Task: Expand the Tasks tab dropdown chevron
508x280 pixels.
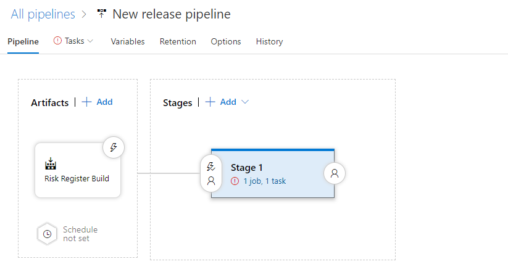Action: pos(90,41)
